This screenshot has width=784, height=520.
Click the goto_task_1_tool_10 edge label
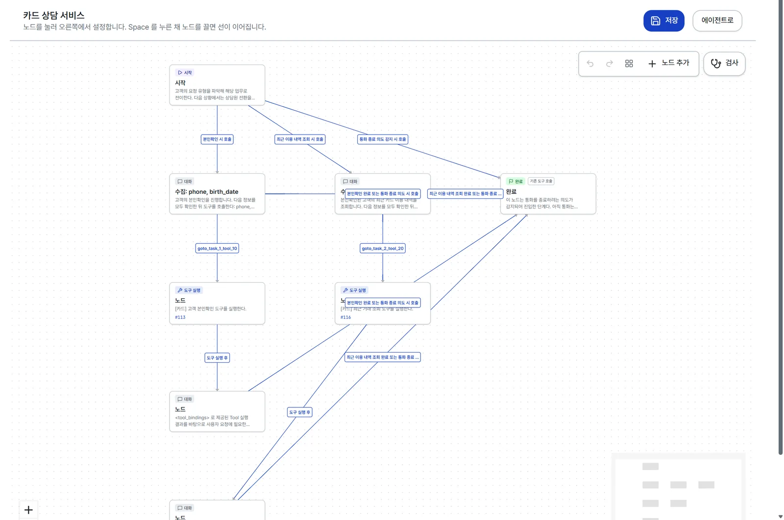[217, 248]
